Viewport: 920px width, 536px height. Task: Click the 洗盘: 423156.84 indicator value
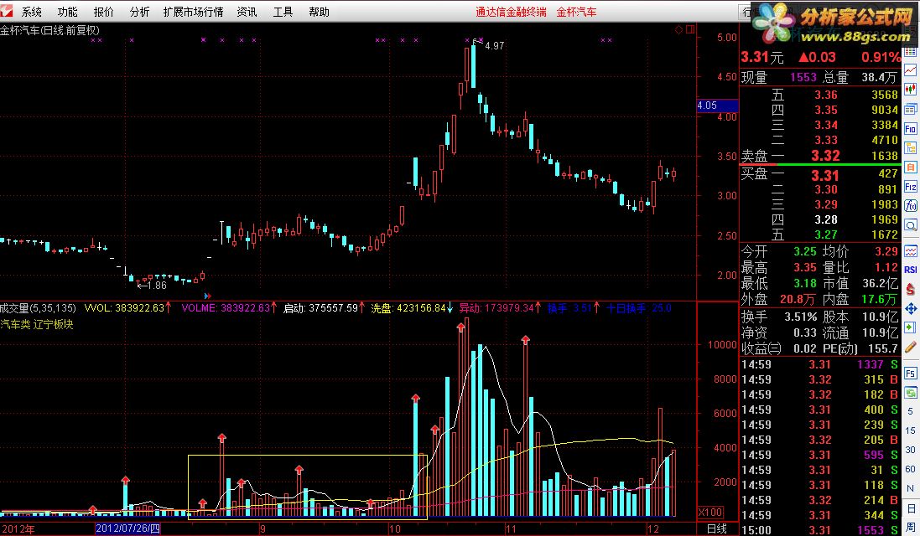pyautogui.click(x=411, y=308)
